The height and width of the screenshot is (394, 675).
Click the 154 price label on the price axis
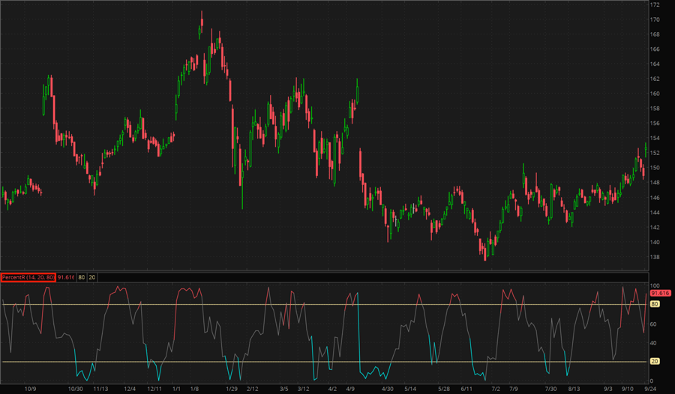[x=655, y=139]
